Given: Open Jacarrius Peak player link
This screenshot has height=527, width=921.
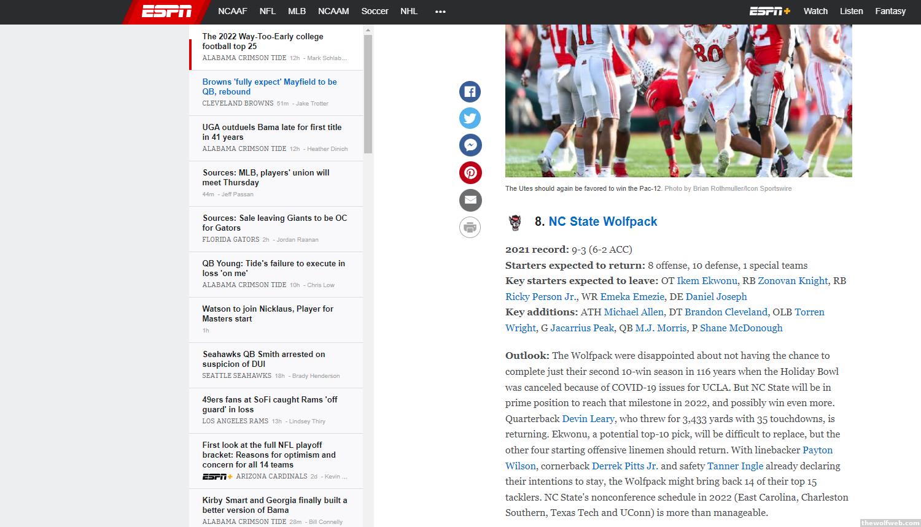Looking at the screenshot, I should (582, 328).
